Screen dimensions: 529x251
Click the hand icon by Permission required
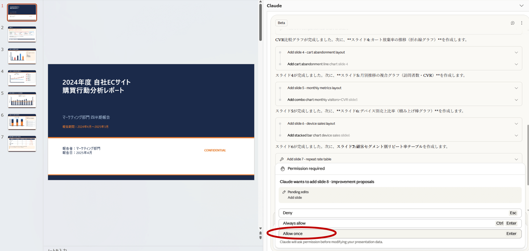tap(283, 169)
